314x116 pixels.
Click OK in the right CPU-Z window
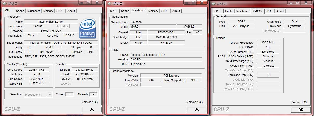[301, 110]
